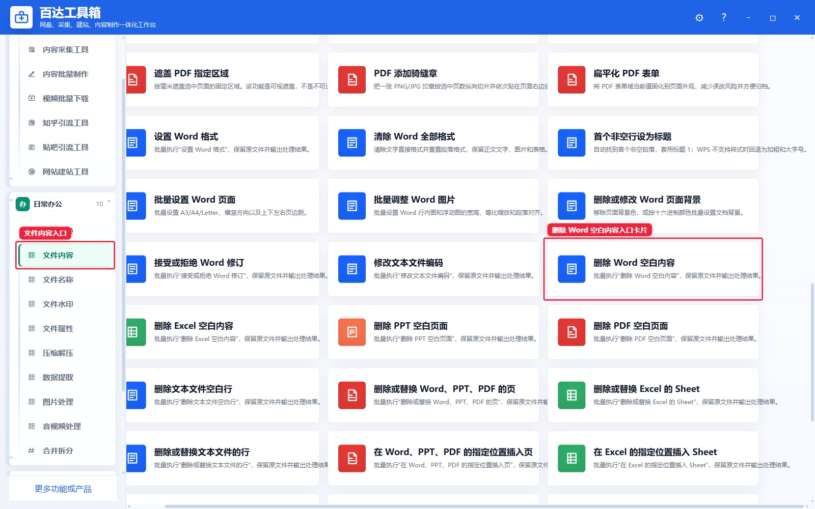Screen dimensions: 815x509
Task: Click the 内容采集工具 sidebar icon
Action: [x=32, y=49]
